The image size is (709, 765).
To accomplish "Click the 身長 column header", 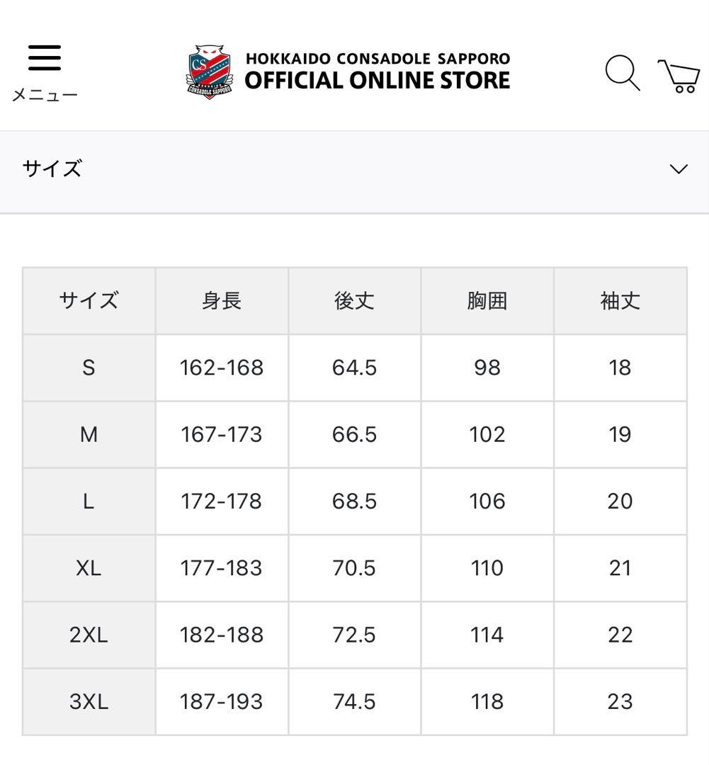I will coord(222,300).
